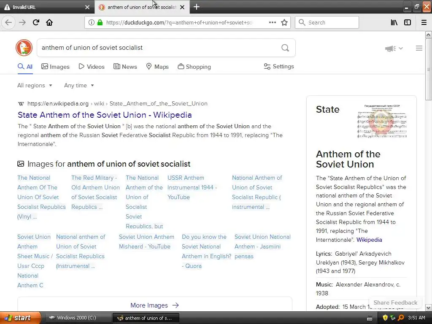
Task: Select the All results tab
Action: pyautogui.click(x=25, y=67)
